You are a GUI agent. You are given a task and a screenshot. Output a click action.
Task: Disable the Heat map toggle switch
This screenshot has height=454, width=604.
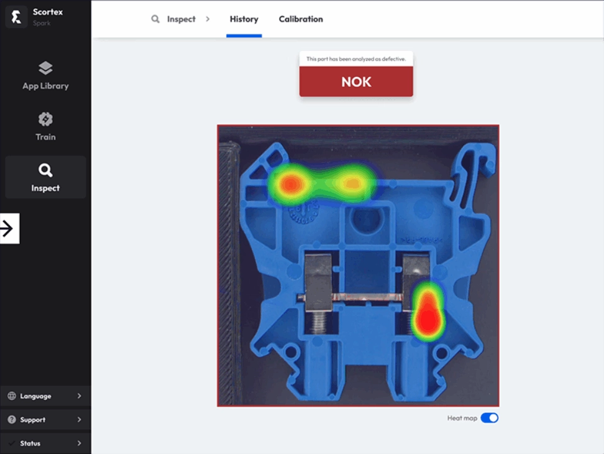490,418
